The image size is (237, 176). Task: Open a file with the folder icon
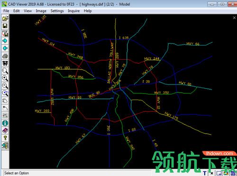(5, 19)
